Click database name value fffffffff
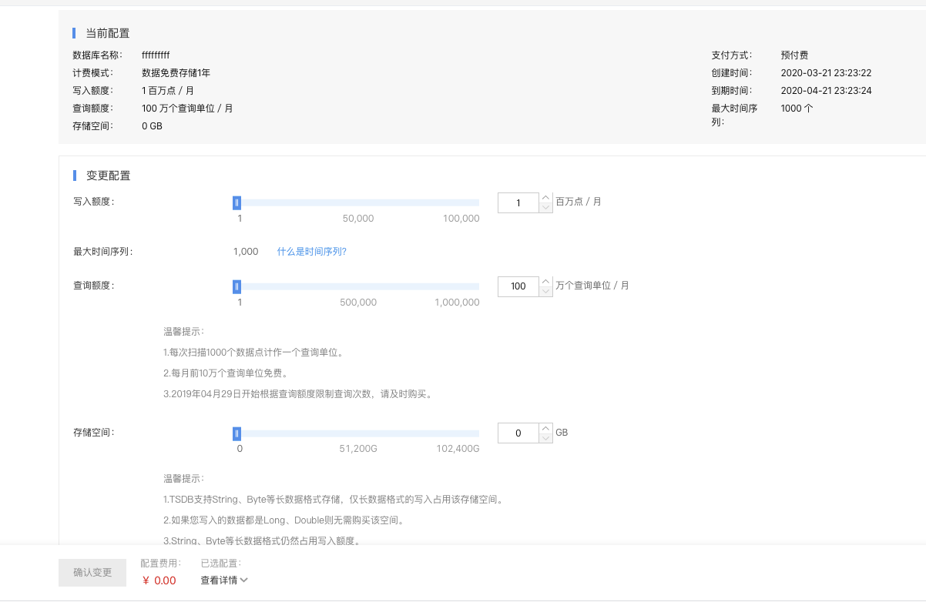 click(x=156, y=55)
